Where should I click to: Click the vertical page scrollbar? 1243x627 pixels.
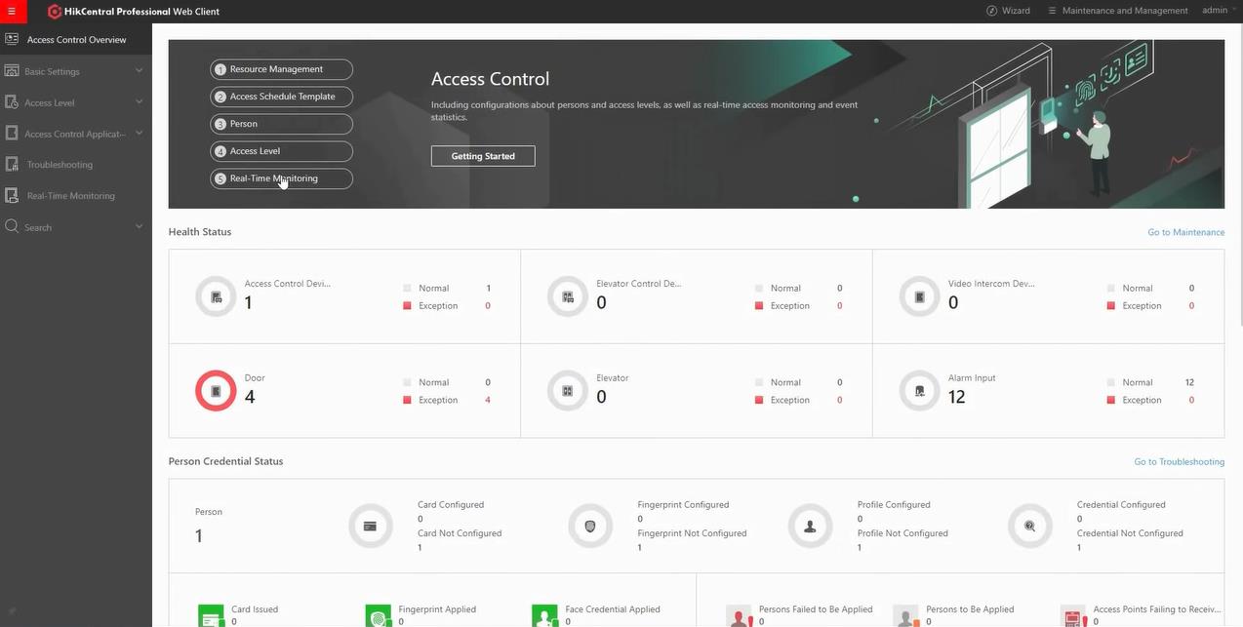[1239, 176]
